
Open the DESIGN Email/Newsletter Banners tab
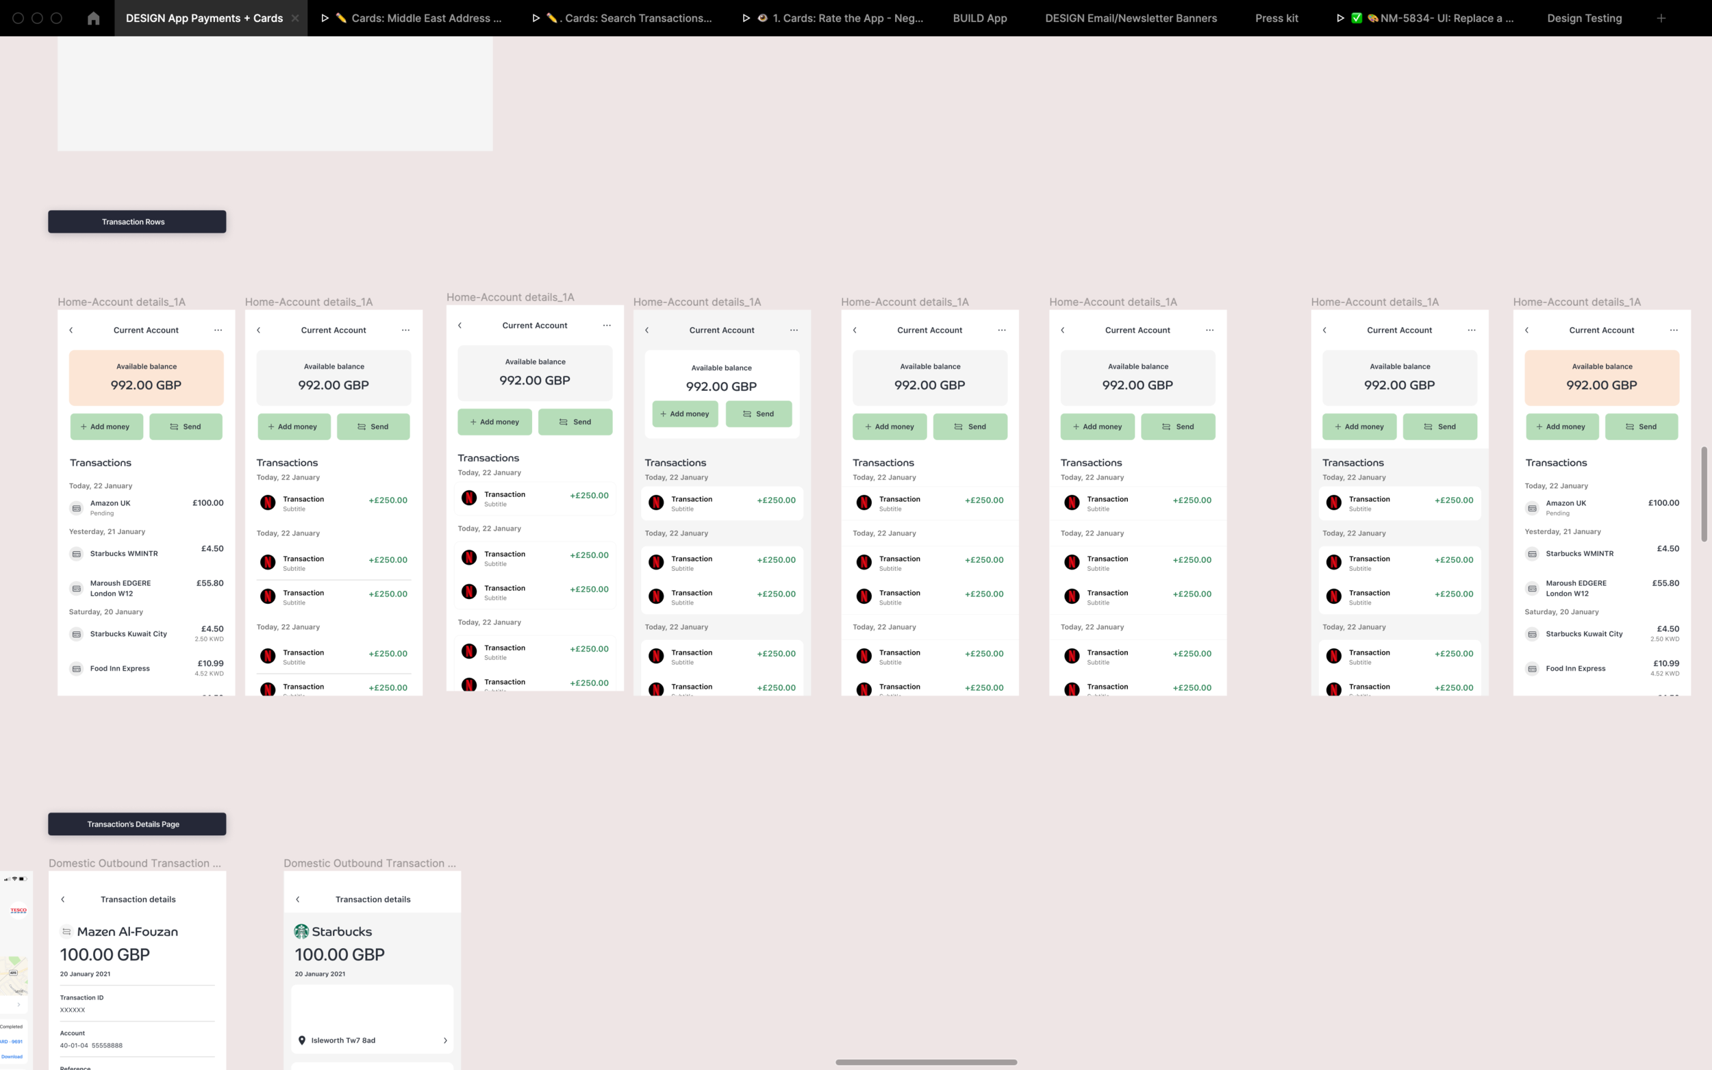[x=1131, y=18]
